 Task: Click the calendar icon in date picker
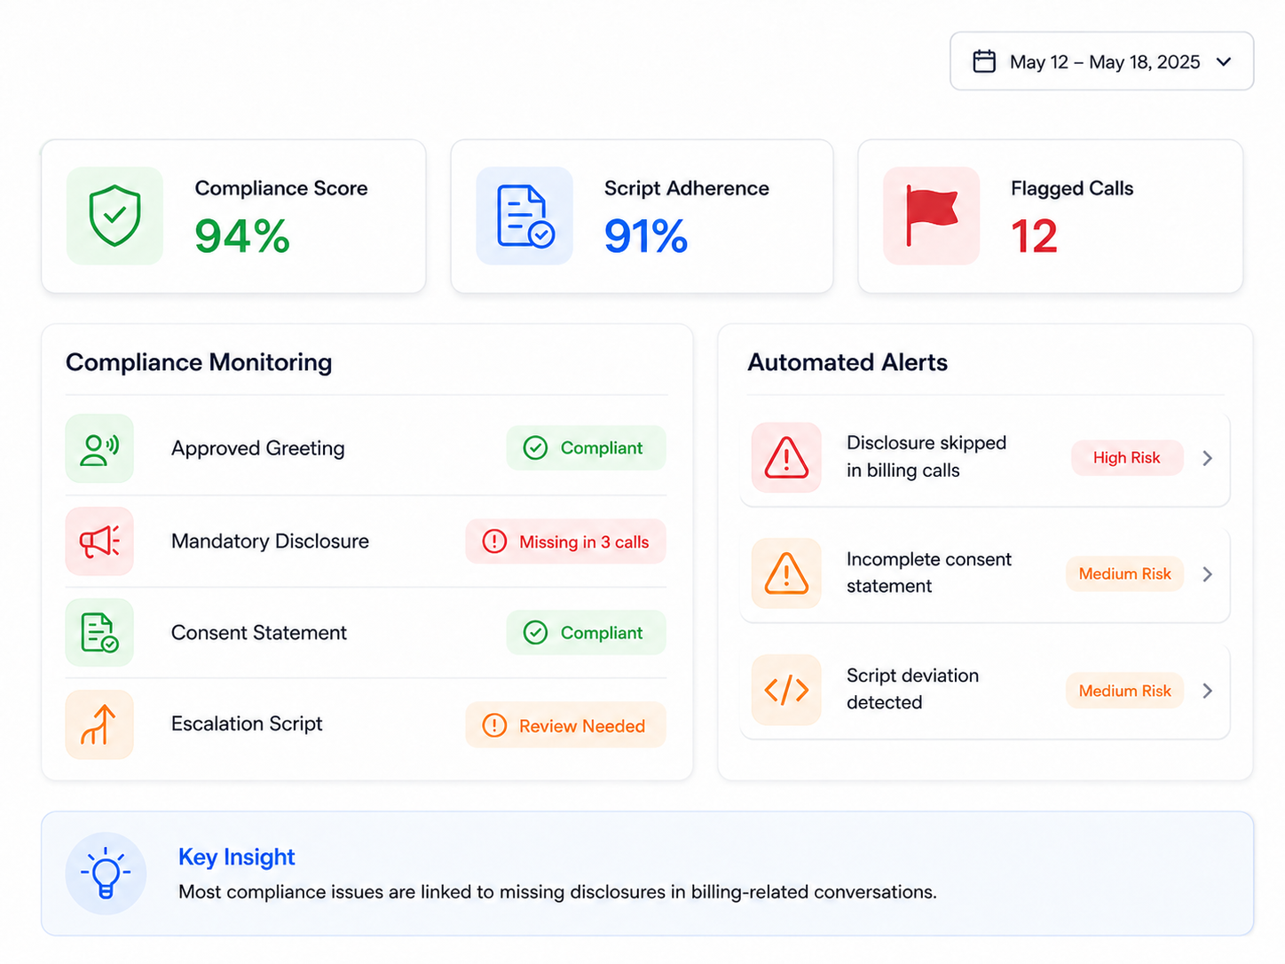click(x=984, y=61)
